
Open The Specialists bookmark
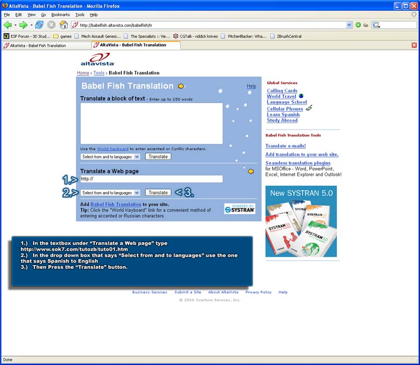tap(147, 36)
